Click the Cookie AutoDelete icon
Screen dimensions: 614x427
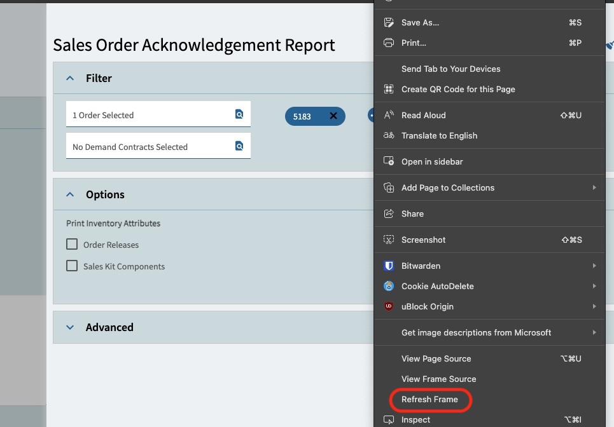(x=389, y=286)
